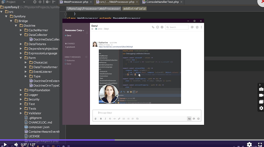Attach a file with the paperclip icon
This screenshot has height=147, width=264.
tap(95, 119)
